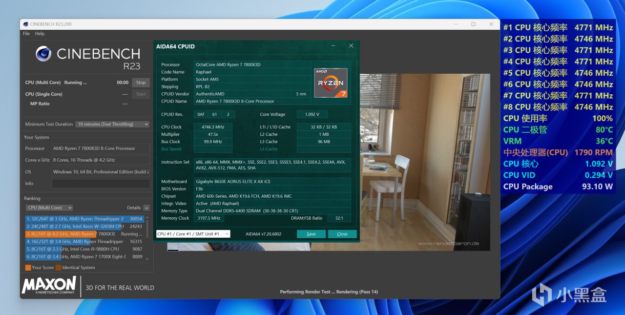Click the orange Your Score swatch

[28, 268]
